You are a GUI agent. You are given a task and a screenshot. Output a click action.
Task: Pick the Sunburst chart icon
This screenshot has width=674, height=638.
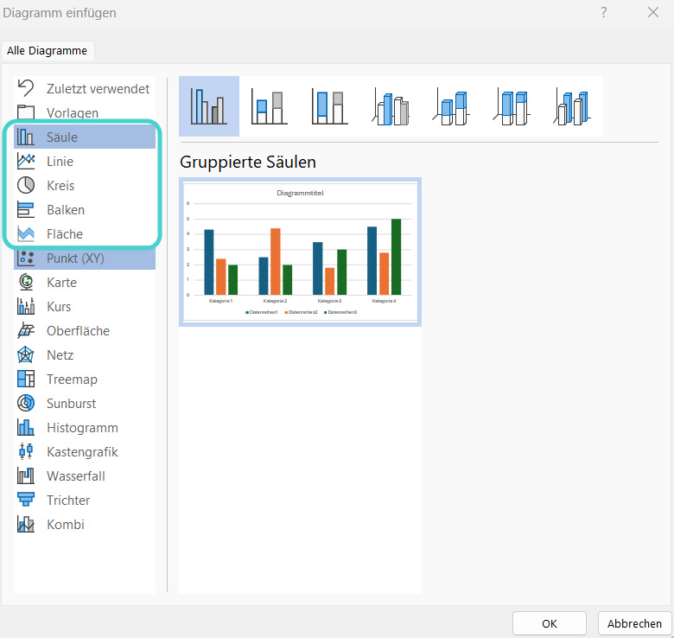[26, 403]
